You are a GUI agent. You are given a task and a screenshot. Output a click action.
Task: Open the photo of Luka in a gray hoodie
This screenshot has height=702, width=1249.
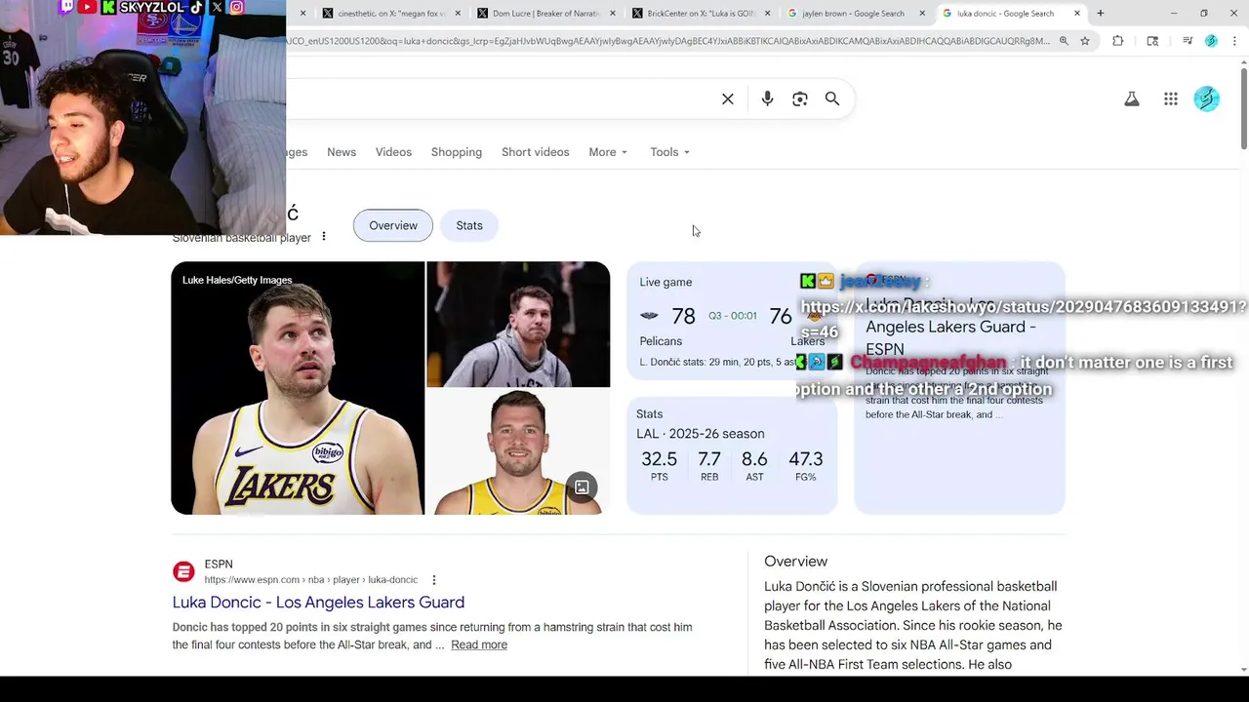coord(518,325)
